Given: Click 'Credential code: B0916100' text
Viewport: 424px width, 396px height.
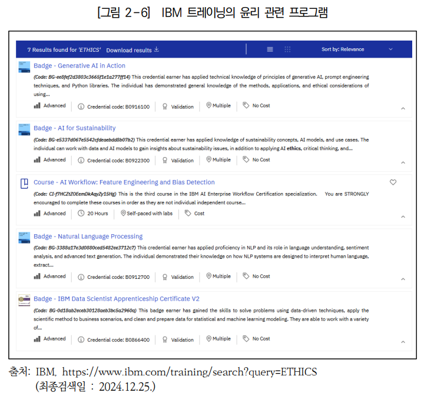Looking at the screenshot, I should (118, 107).
